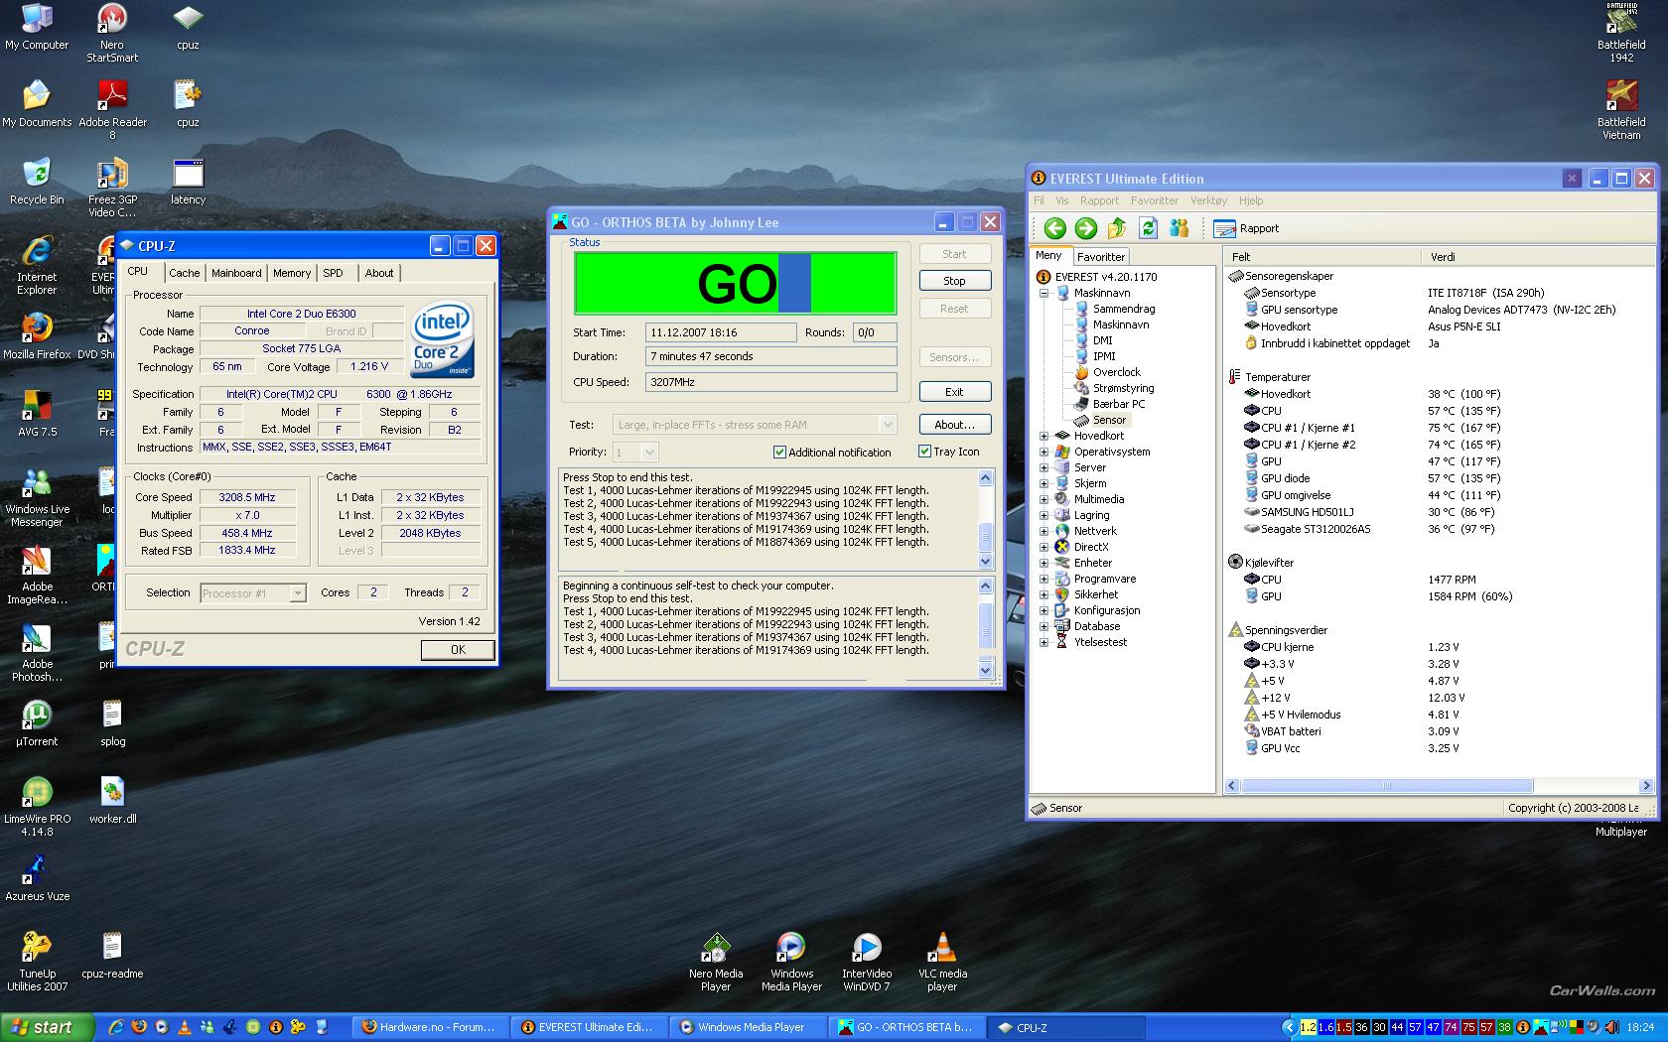Click the Windows start button

pyautogui.click(x=48, y=1027)
